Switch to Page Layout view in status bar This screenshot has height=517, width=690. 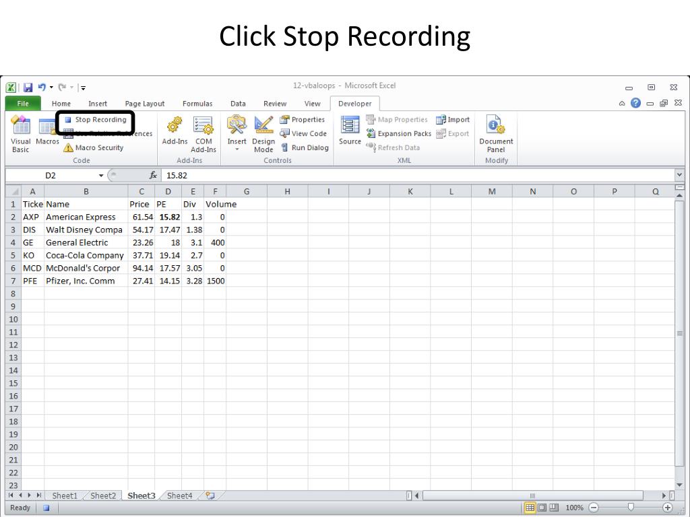click(542, 508)
